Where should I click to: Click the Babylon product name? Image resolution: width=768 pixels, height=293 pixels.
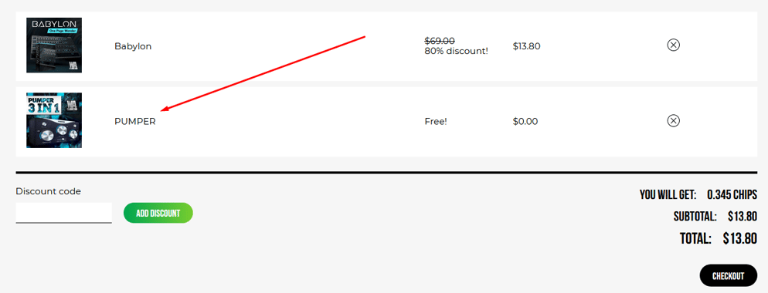pyautogui.click(x=133, y=46)
